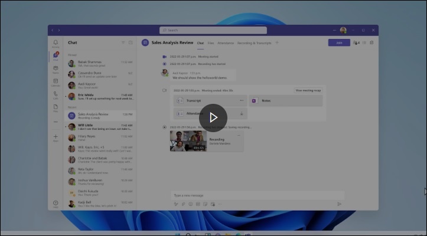
Task: Switch to Recording & Transcripts tab
Action: point(254,43)
